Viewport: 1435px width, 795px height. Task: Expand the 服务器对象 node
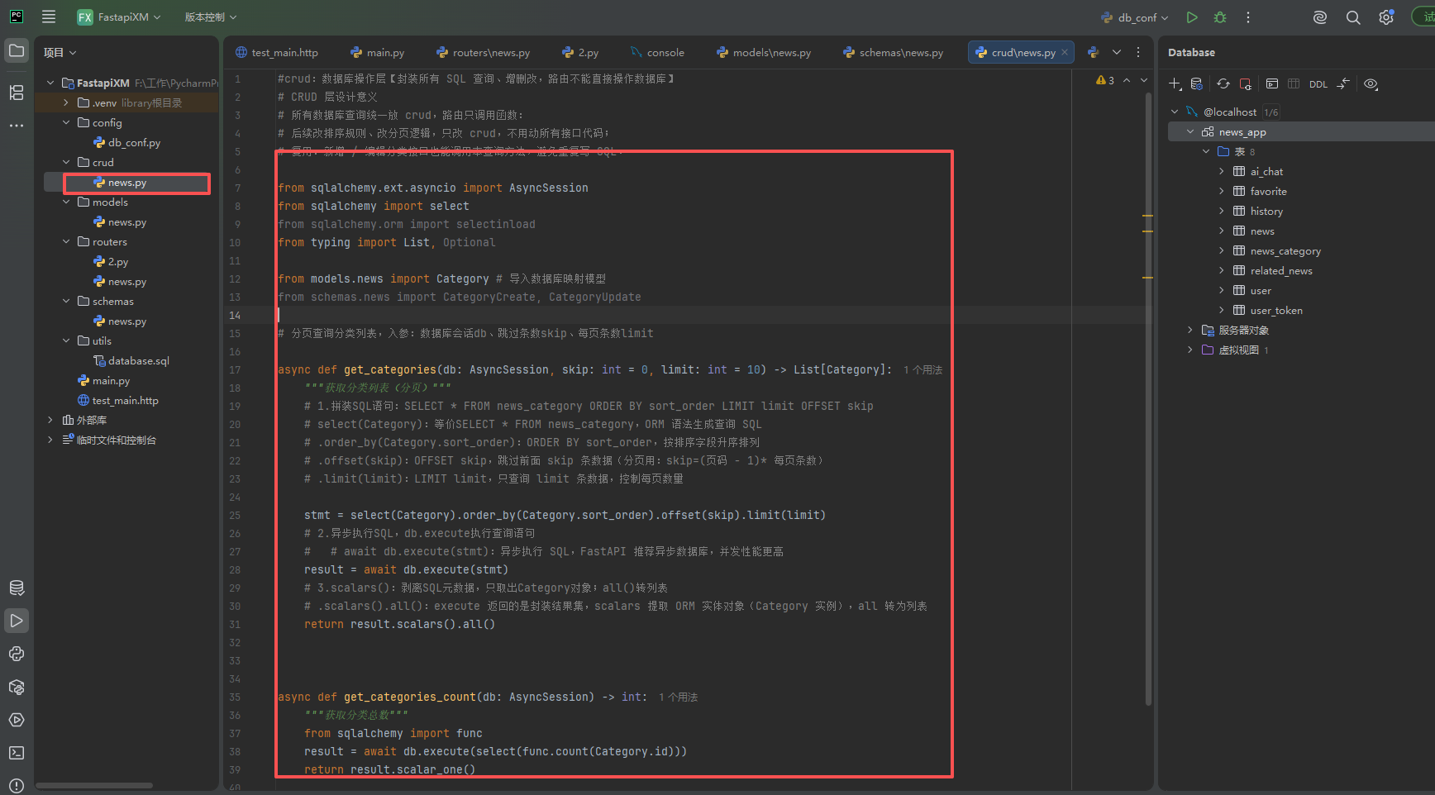[x=1190, y=330]
